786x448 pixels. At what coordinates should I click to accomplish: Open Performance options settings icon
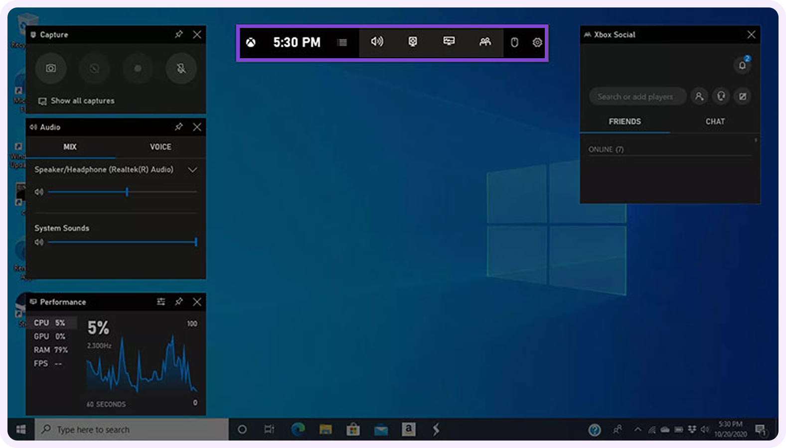[161, 302]
